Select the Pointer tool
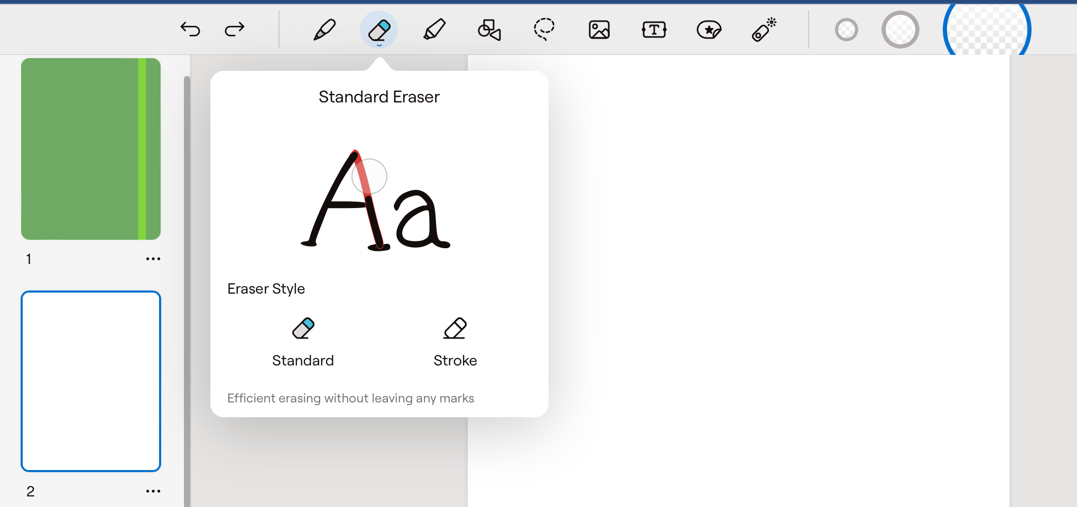 coord(763,30)
